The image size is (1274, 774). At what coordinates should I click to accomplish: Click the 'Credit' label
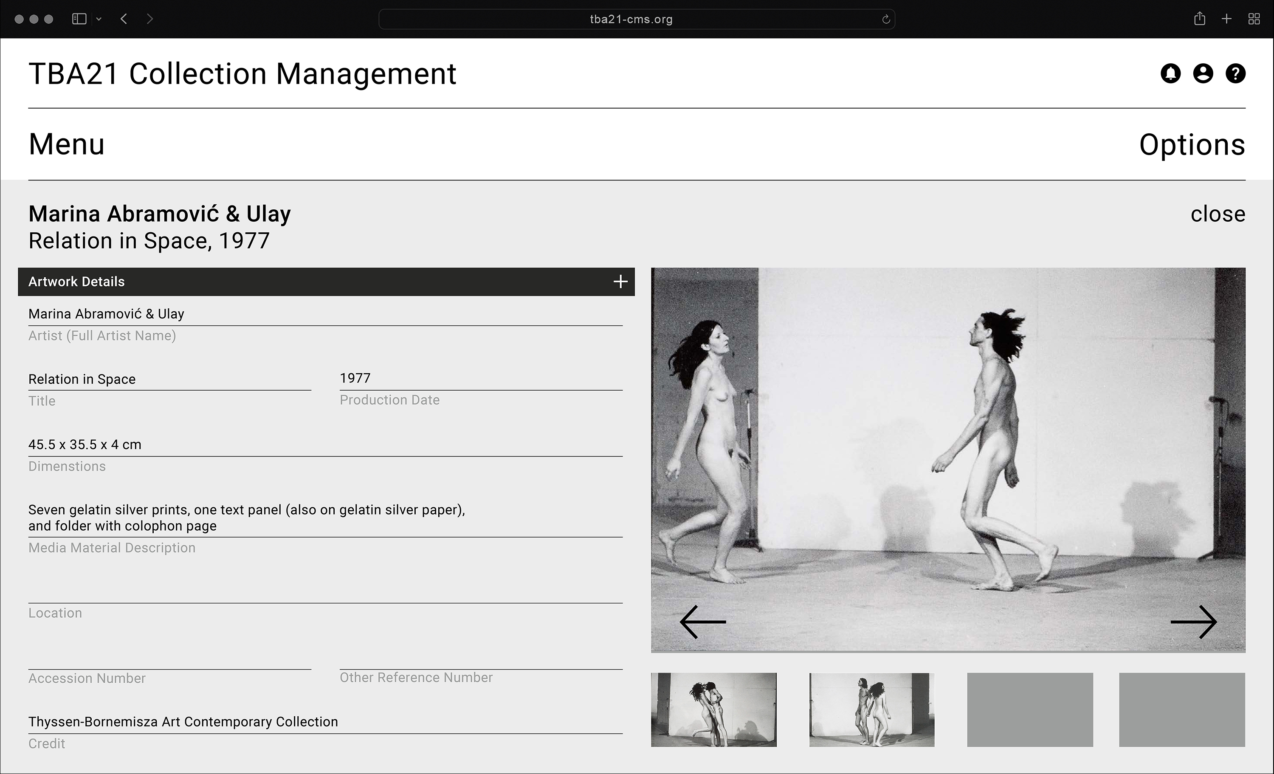[47, 744]
